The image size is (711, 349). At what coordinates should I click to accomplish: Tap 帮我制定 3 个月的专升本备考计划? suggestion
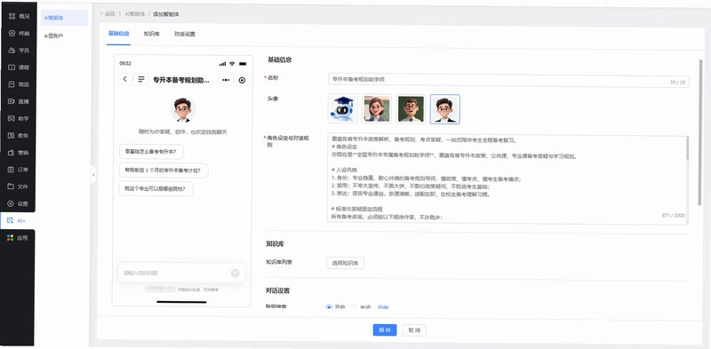164,171
